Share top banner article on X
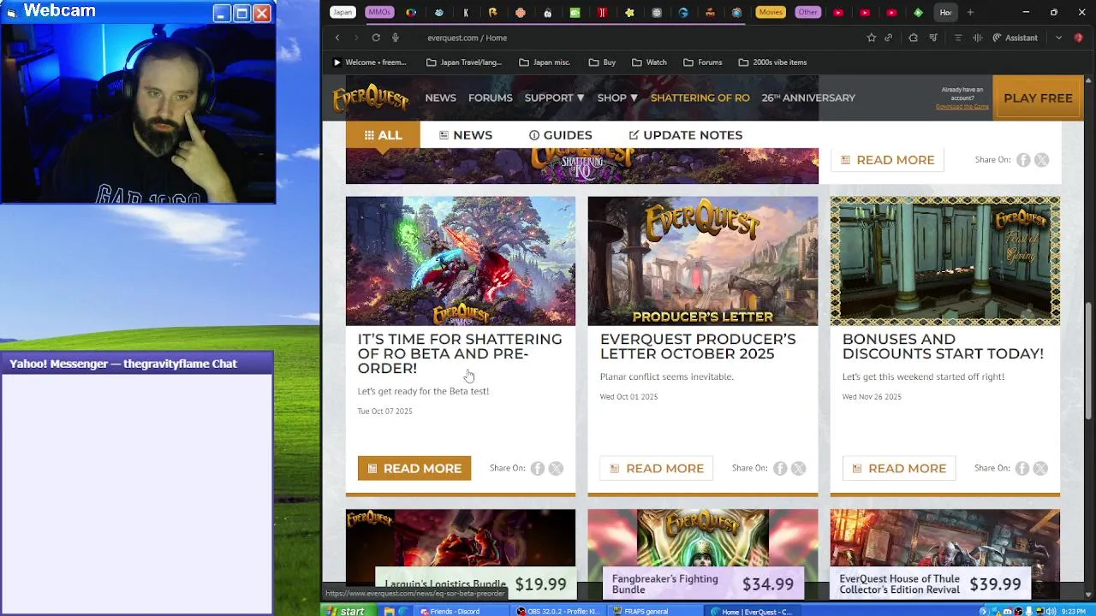1096x616 pixels. click(1042, 160)
